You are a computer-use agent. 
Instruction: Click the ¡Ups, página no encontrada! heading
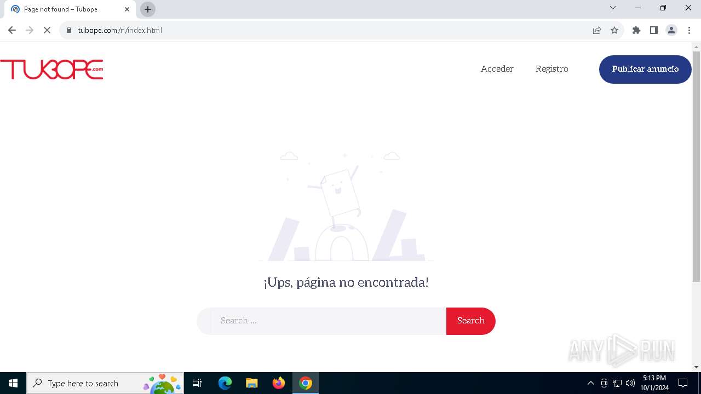(x=346, y=282)
